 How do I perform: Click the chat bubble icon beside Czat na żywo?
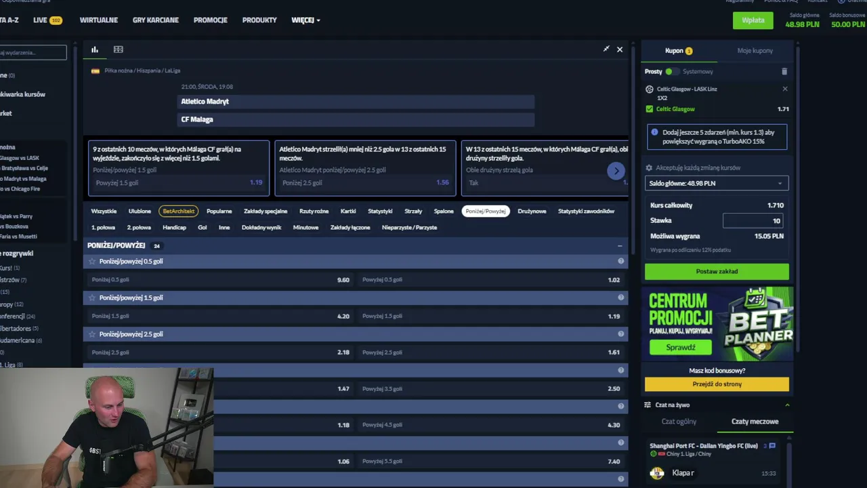click(x=648, y=405)
